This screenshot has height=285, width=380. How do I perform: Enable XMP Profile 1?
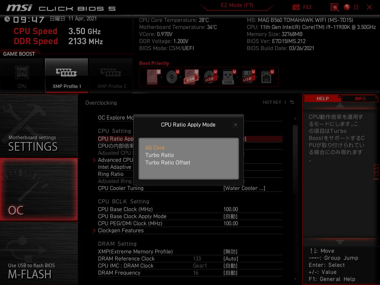(67, 76)
